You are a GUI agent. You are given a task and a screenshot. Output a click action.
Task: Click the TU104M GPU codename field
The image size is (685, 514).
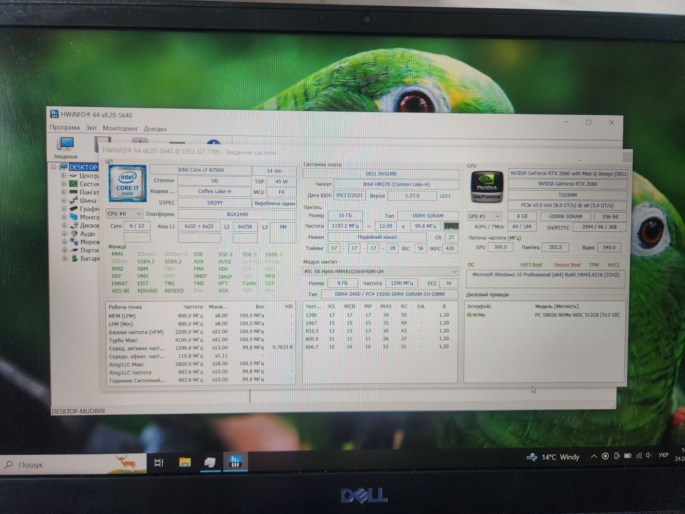click(x=568, y=195)
